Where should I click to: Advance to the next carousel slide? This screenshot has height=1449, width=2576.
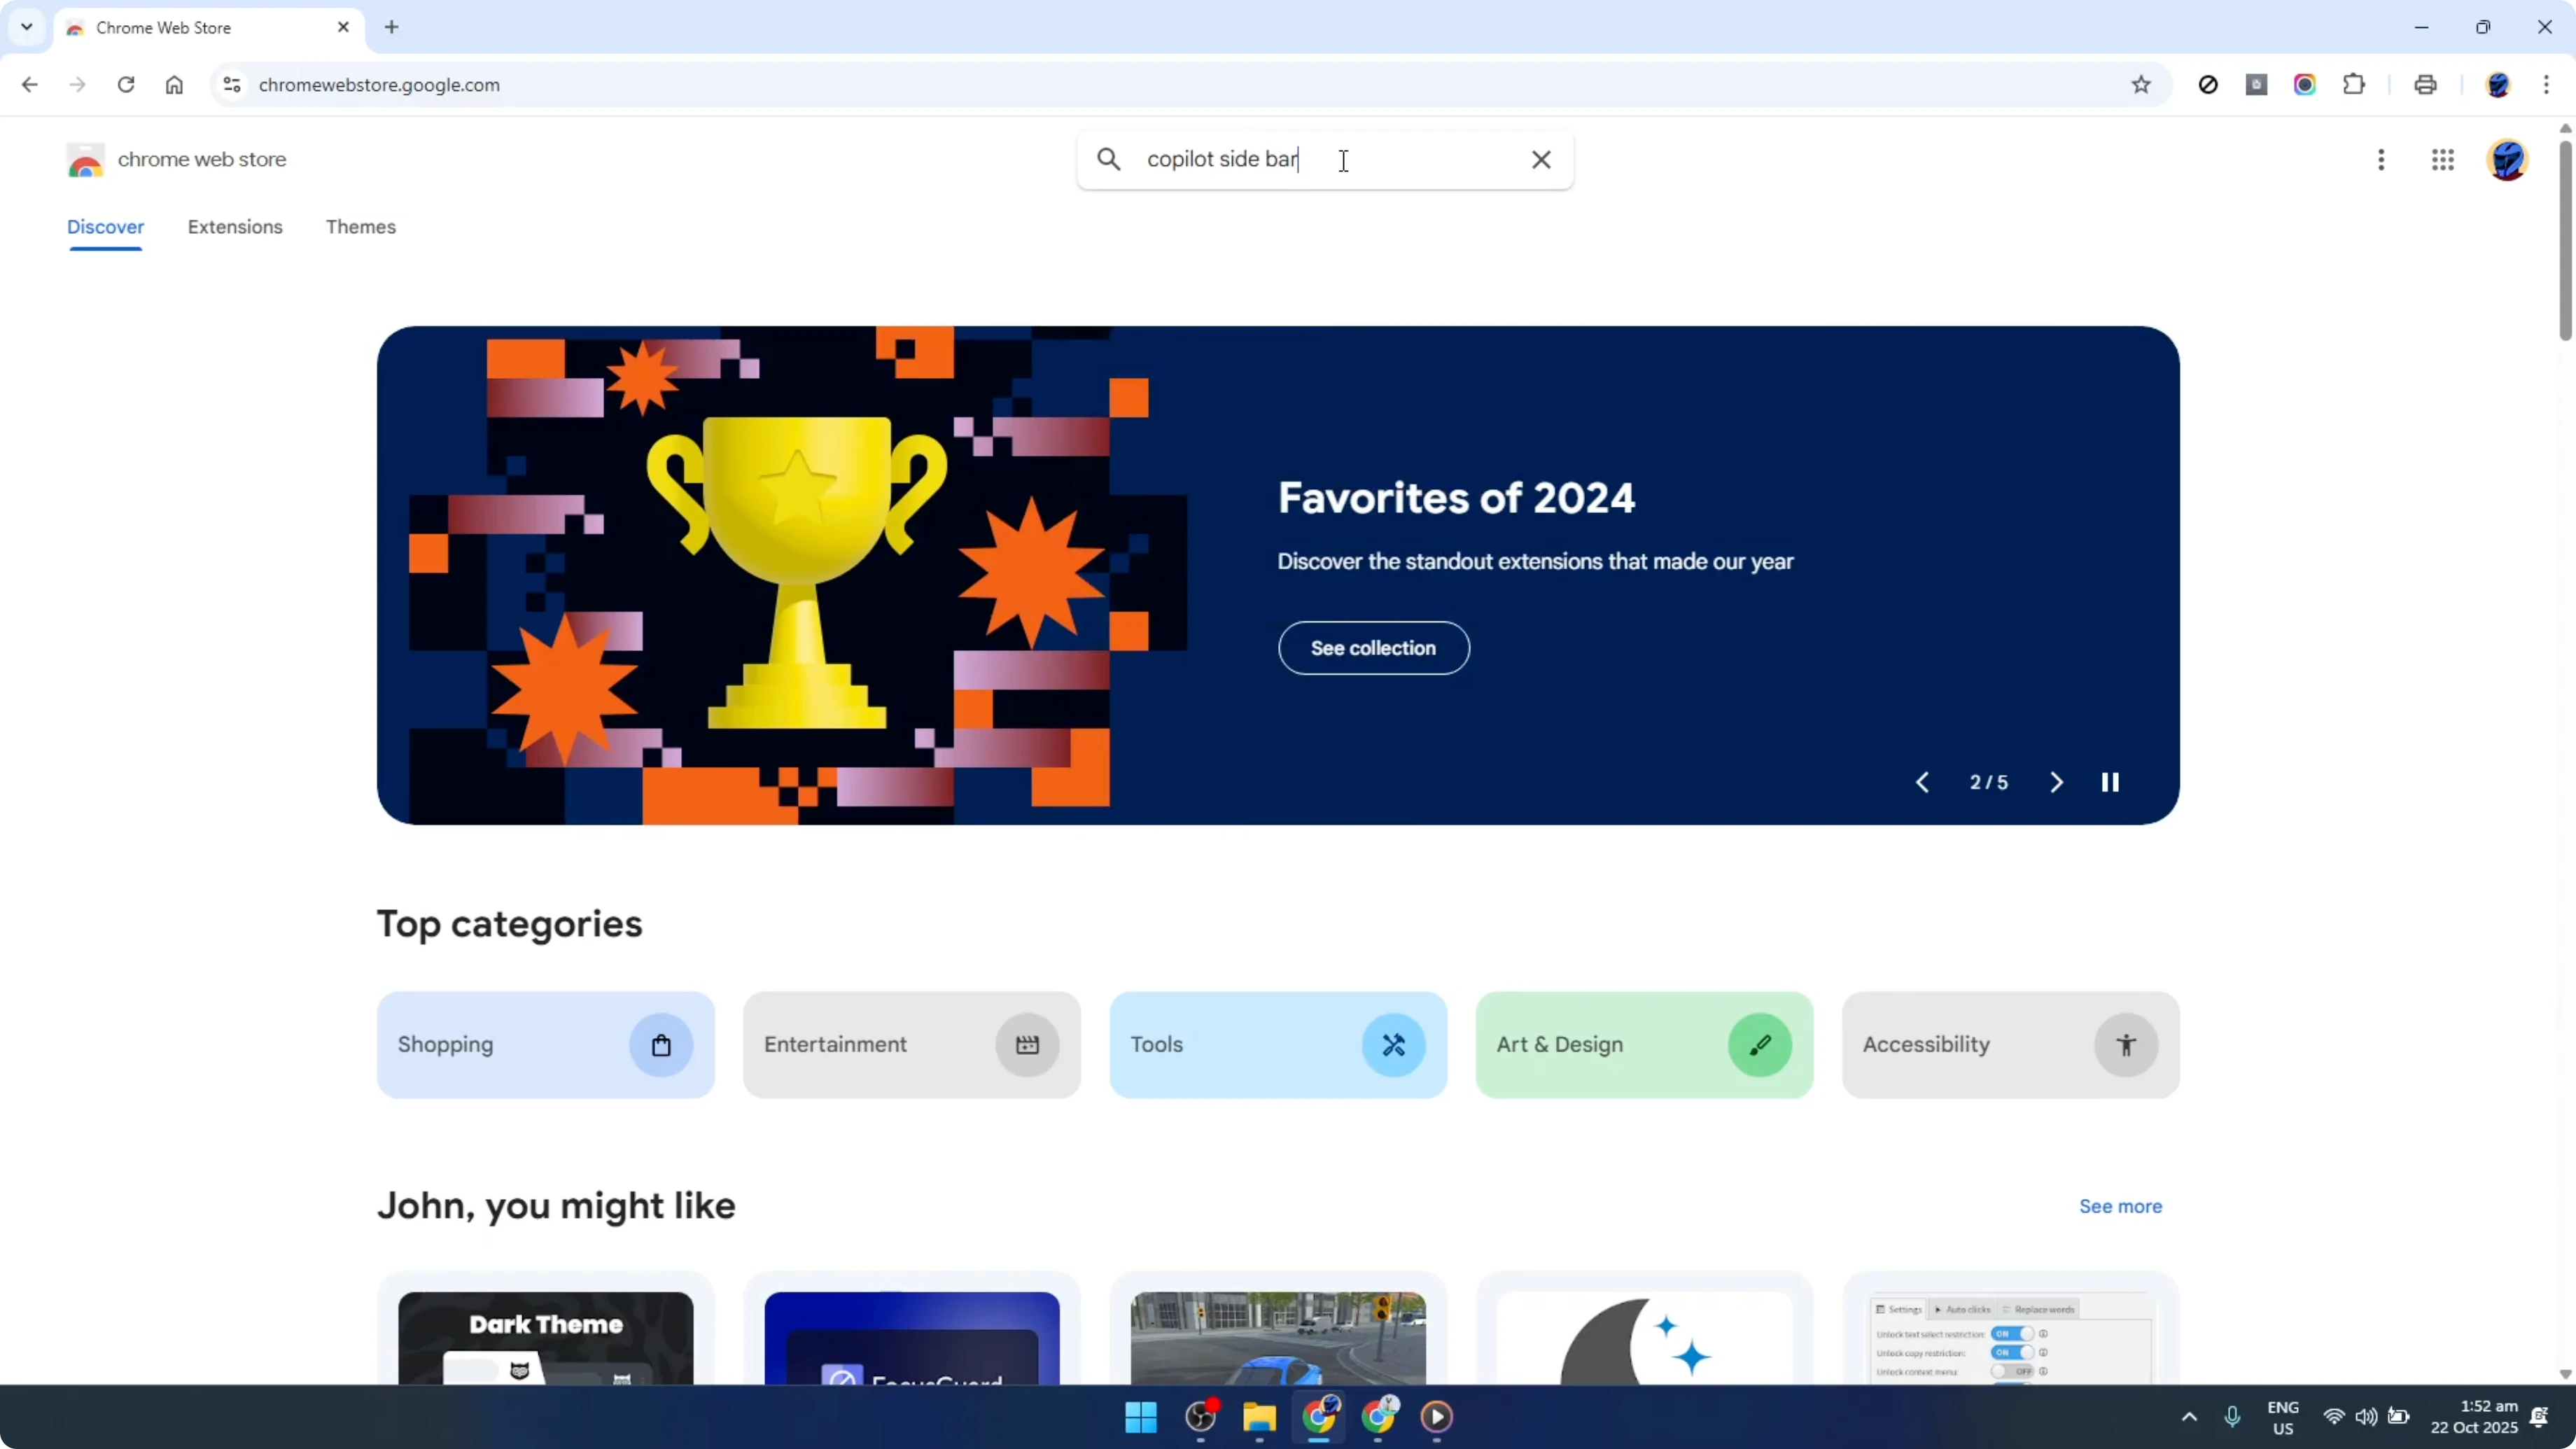[2055, 782]
